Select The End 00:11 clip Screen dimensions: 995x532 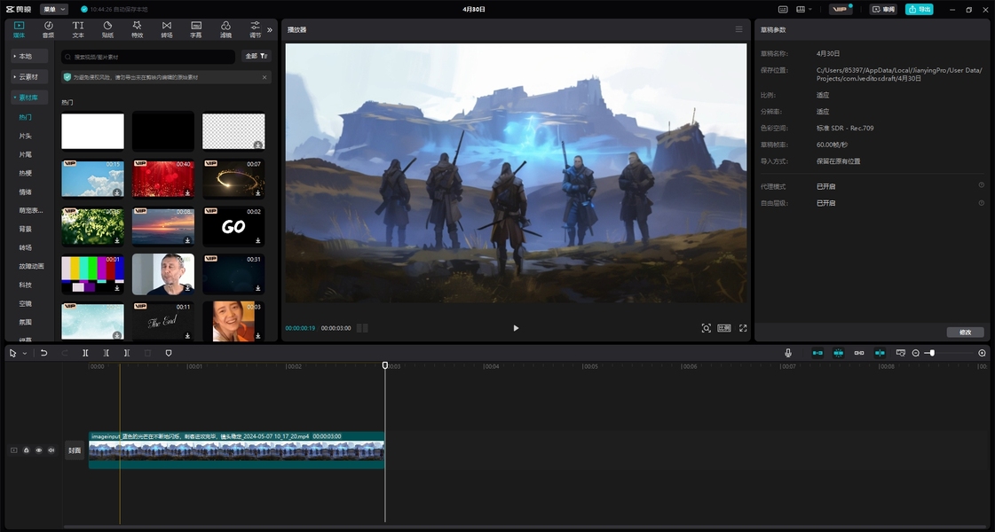pos(163,322)
